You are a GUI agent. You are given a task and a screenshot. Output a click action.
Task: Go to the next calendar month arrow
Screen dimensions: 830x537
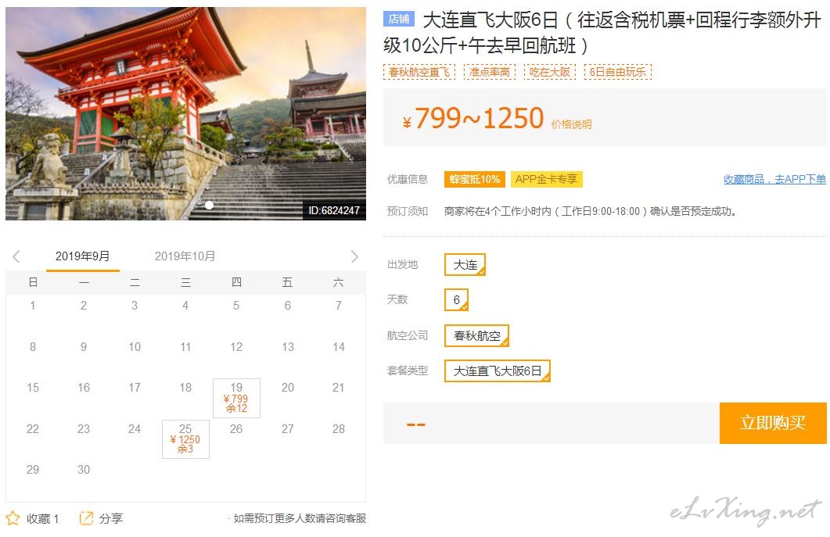click(354, 256)
